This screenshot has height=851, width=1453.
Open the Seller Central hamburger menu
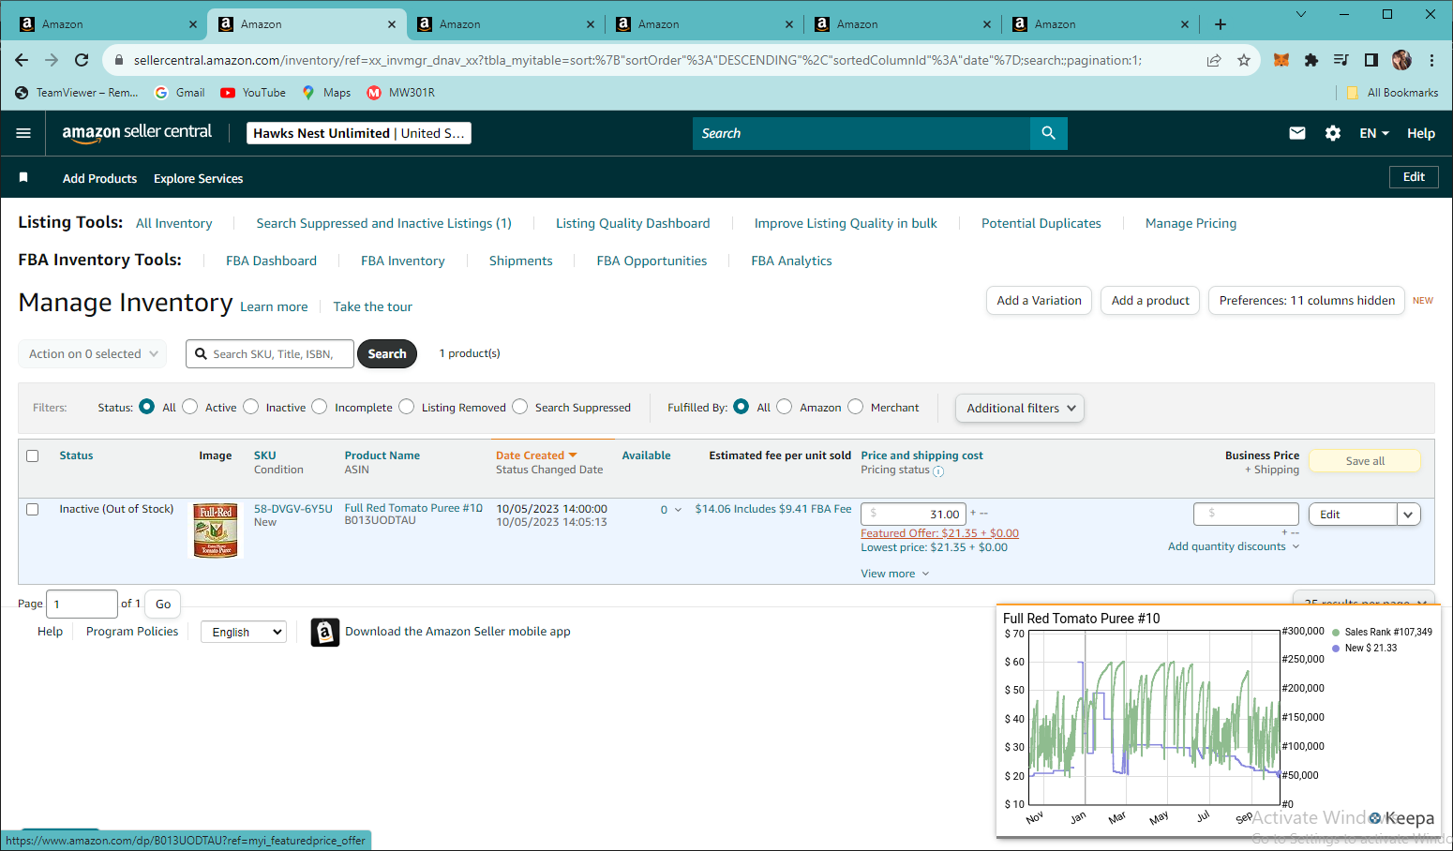(x=23, y=133)
